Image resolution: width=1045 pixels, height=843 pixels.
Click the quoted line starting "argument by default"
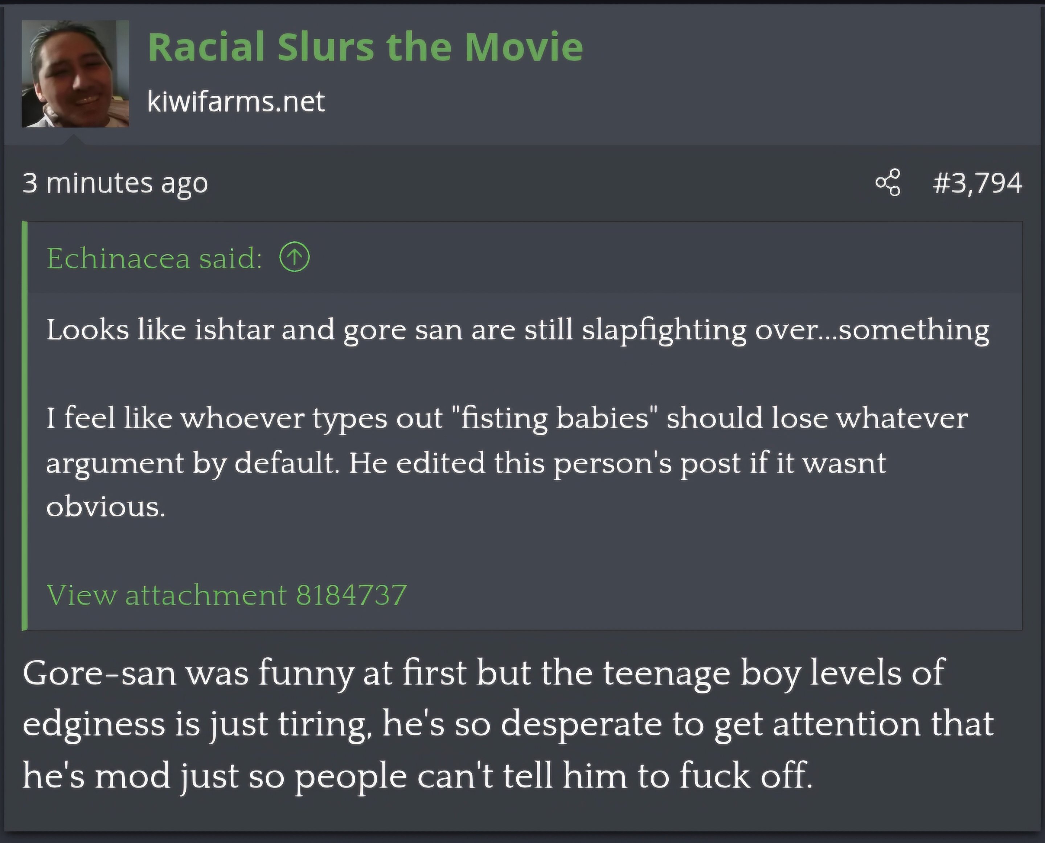point(466,463)
